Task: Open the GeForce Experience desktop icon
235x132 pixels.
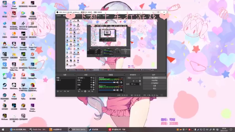Action: click(x=23, y=56)
